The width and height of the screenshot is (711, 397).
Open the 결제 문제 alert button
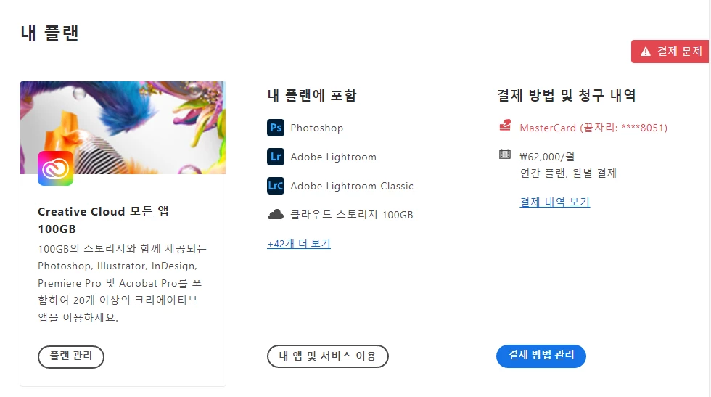[x=670, y=52]
